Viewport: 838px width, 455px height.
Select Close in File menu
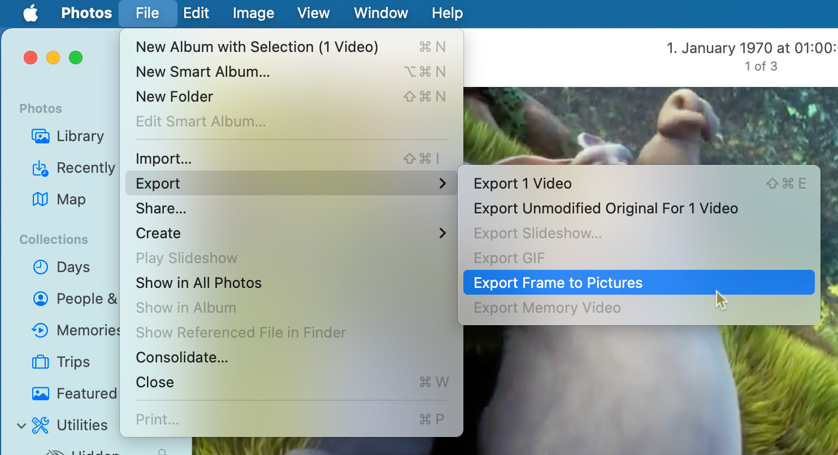(x=291, y=382)
